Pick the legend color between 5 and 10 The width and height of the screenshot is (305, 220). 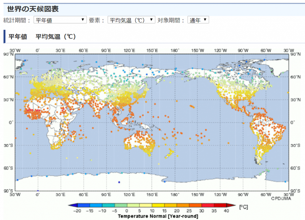(x=146, y=205)
